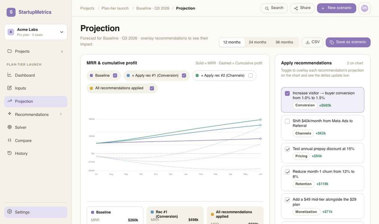Select the 24 months range tab
The width and height of the screenshot is (379, 224).
click(x=257, y=42)
